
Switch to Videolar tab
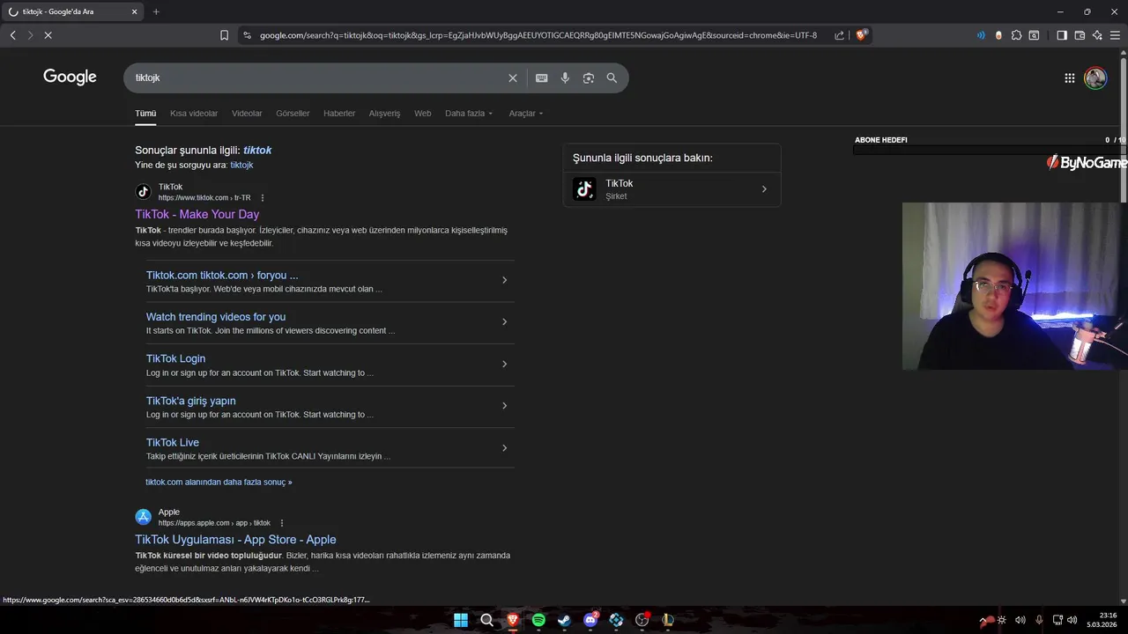(x=247, y=114)
